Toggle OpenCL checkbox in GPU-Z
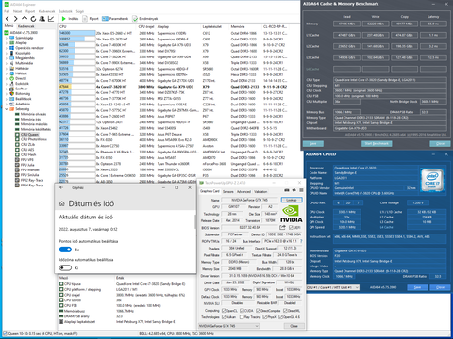This screenshot has height=339, width=453. coord(224,311)
